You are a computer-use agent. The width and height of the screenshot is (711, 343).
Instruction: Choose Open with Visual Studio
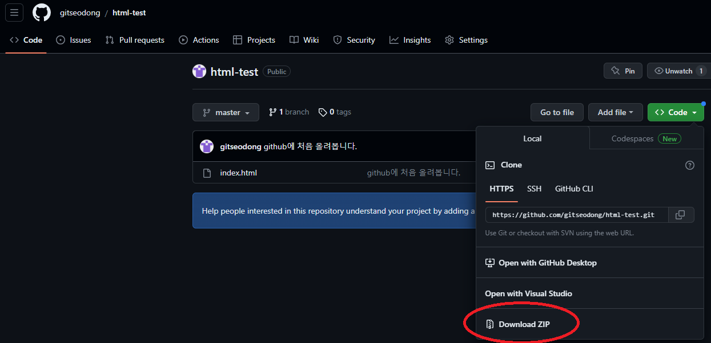590,293
